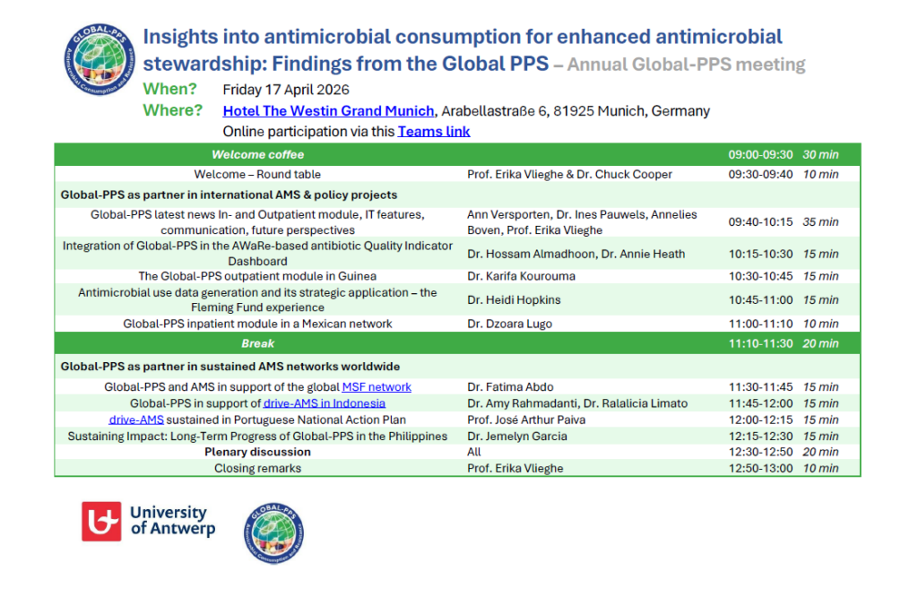Click the green "When?" label
918x597 pixels.
[x=169, y=90]
